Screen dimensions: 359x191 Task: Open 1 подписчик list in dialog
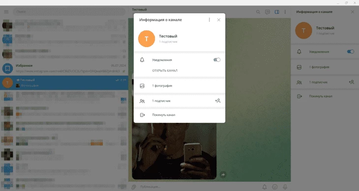tap(179, 101)
